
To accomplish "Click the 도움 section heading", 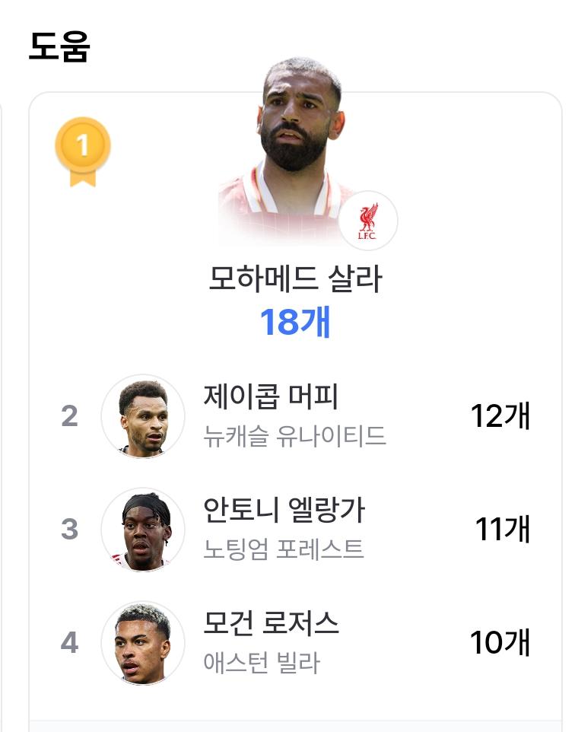I will tap(59, 46).
